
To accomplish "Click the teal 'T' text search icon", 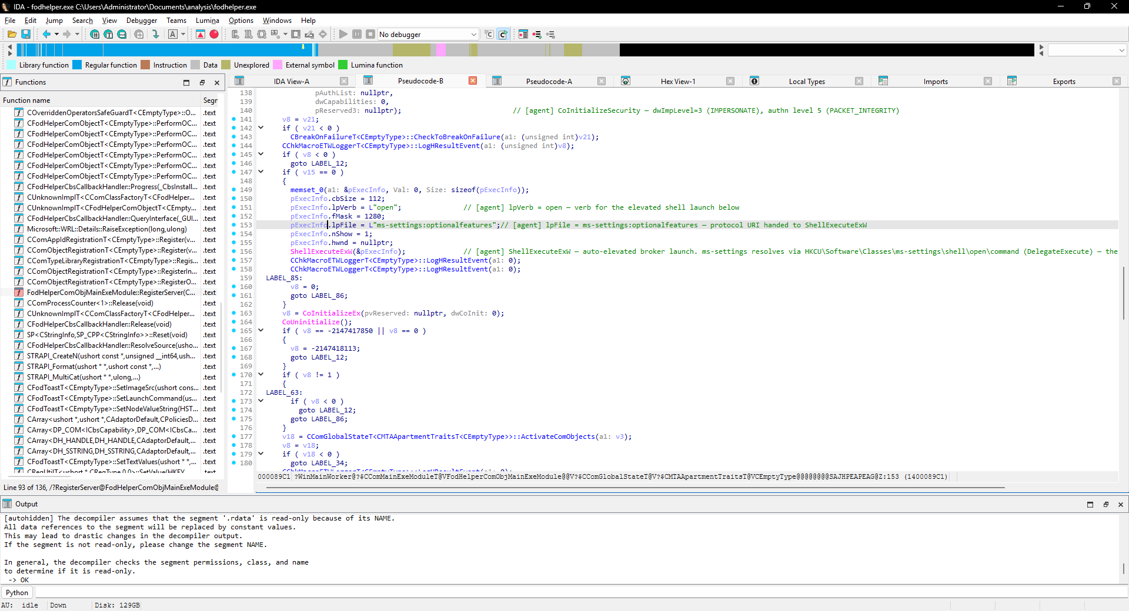I will [x=108, y=34].
